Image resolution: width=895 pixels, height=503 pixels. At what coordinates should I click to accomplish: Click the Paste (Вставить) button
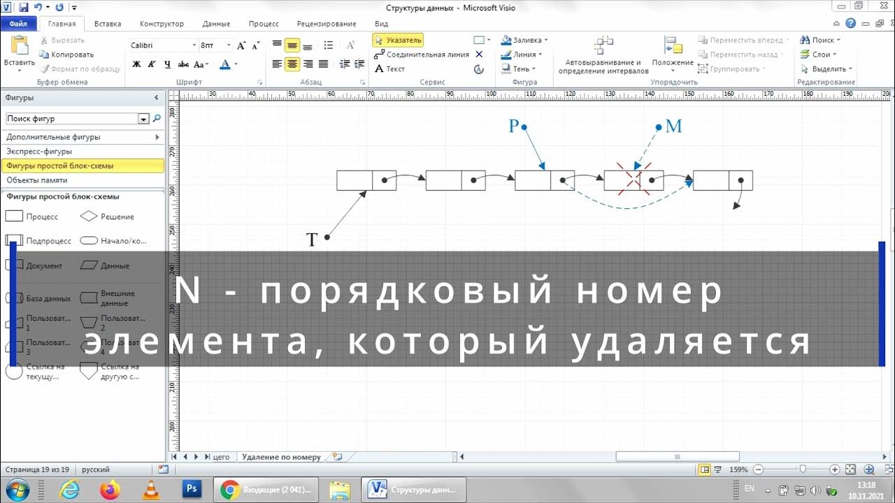pyautogui.click(x=19, y=53)
